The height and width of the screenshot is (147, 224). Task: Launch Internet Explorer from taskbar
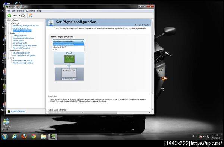pyautogui.click(x=15, y=137)
